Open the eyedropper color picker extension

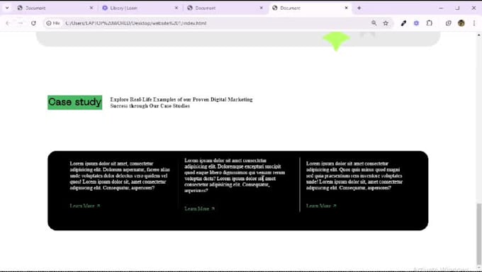coord(403,23)
